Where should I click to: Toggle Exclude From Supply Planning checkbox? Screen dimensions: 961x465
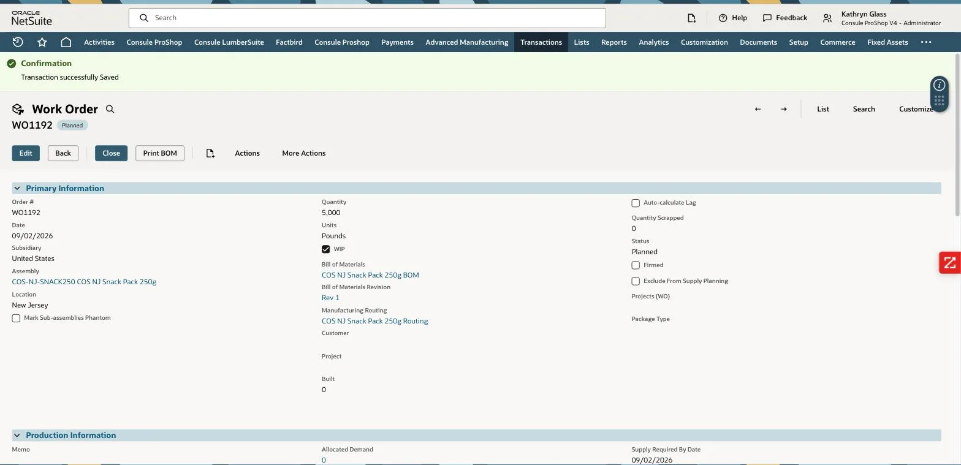(636, 281)
